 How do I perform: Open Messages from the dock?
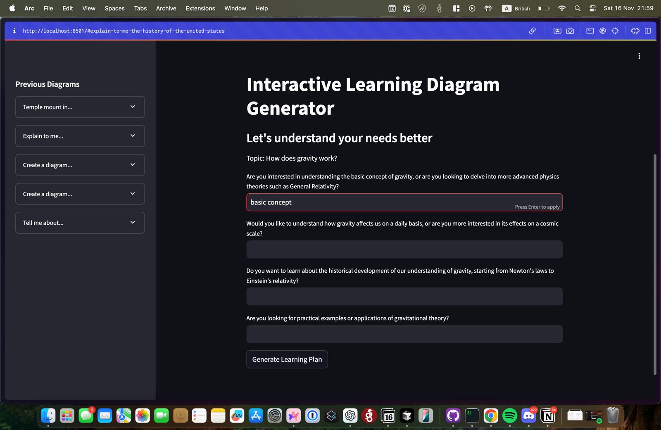pyautogui.click(x=86, y=416)
